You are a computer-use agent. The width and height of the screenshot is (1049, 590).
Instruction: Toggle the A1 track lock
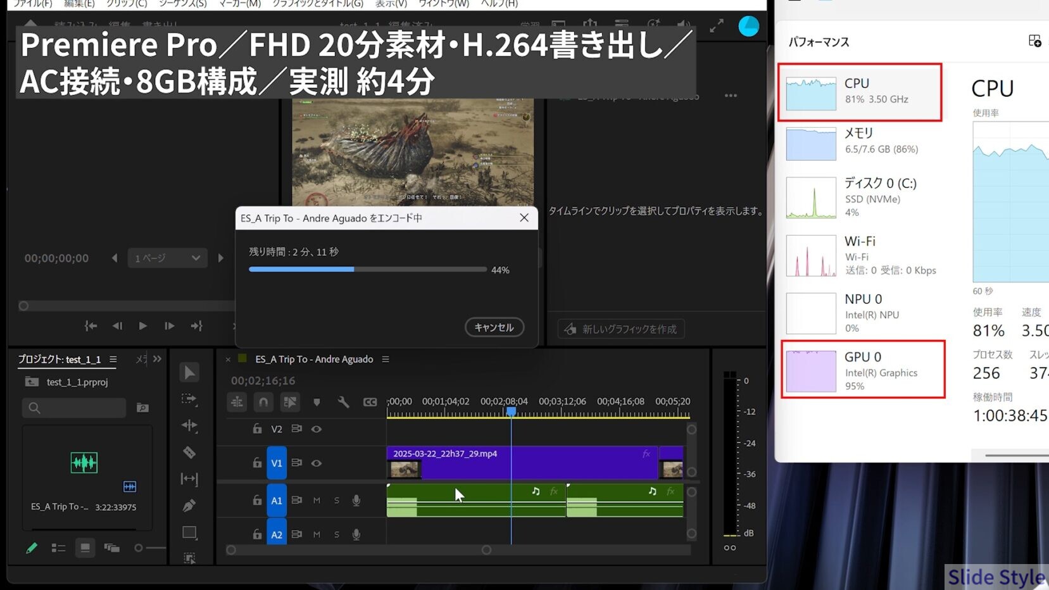pyautogui.click(x=257, y=500)
